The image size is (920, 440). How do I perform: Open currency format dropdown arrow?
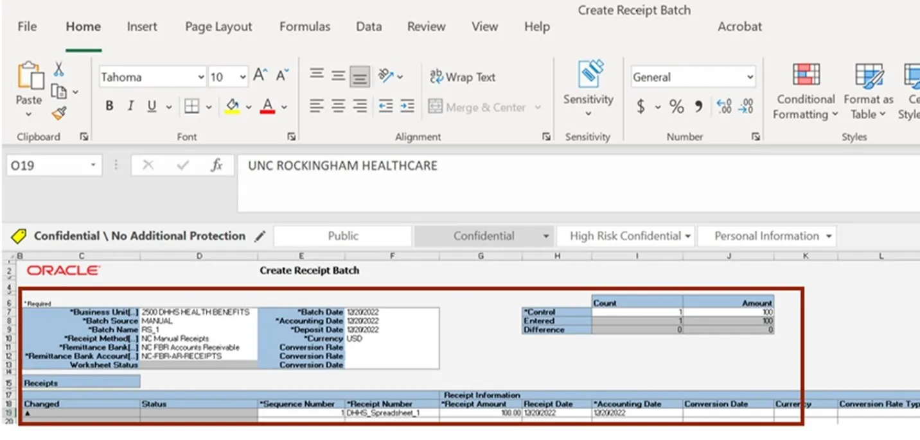click(657, 107)
